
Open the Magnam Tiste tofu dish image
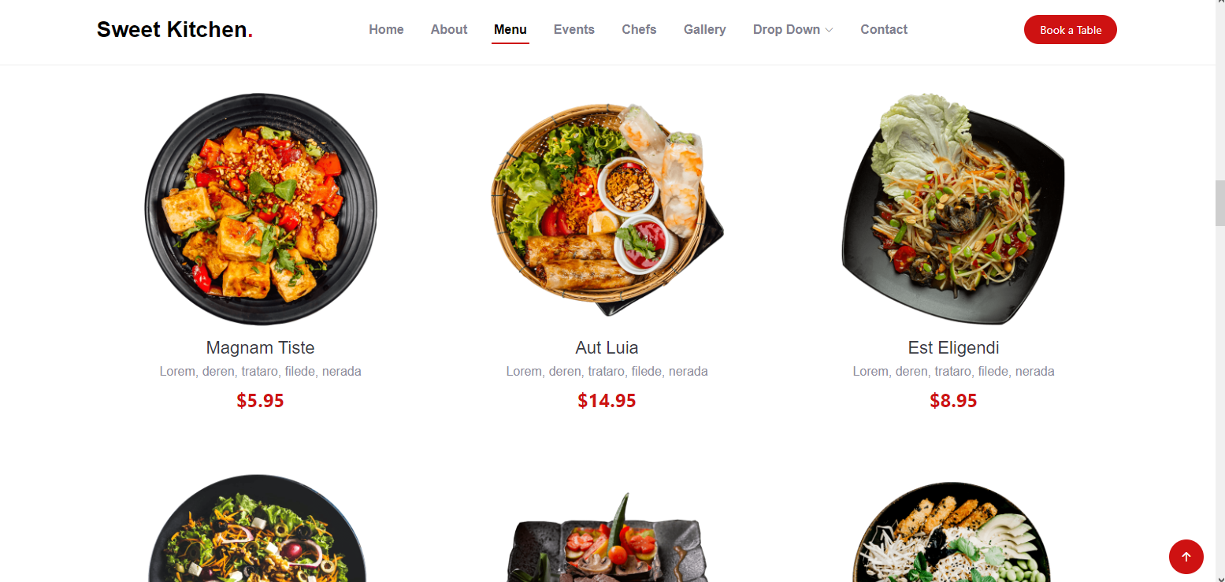point(261,209)
